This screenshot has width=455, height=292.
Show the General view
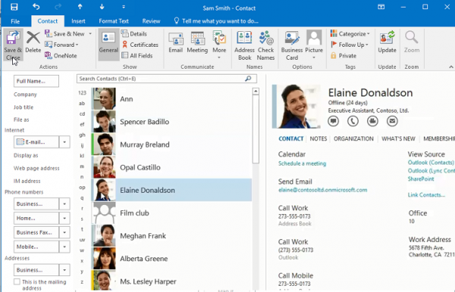[x=108, y=44]
